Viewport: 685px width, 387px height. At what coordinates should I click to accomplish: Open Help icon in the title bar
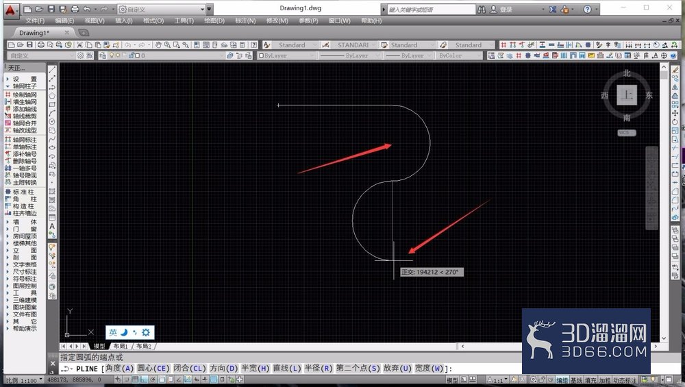pyautogui.click(x=588, y=9)
